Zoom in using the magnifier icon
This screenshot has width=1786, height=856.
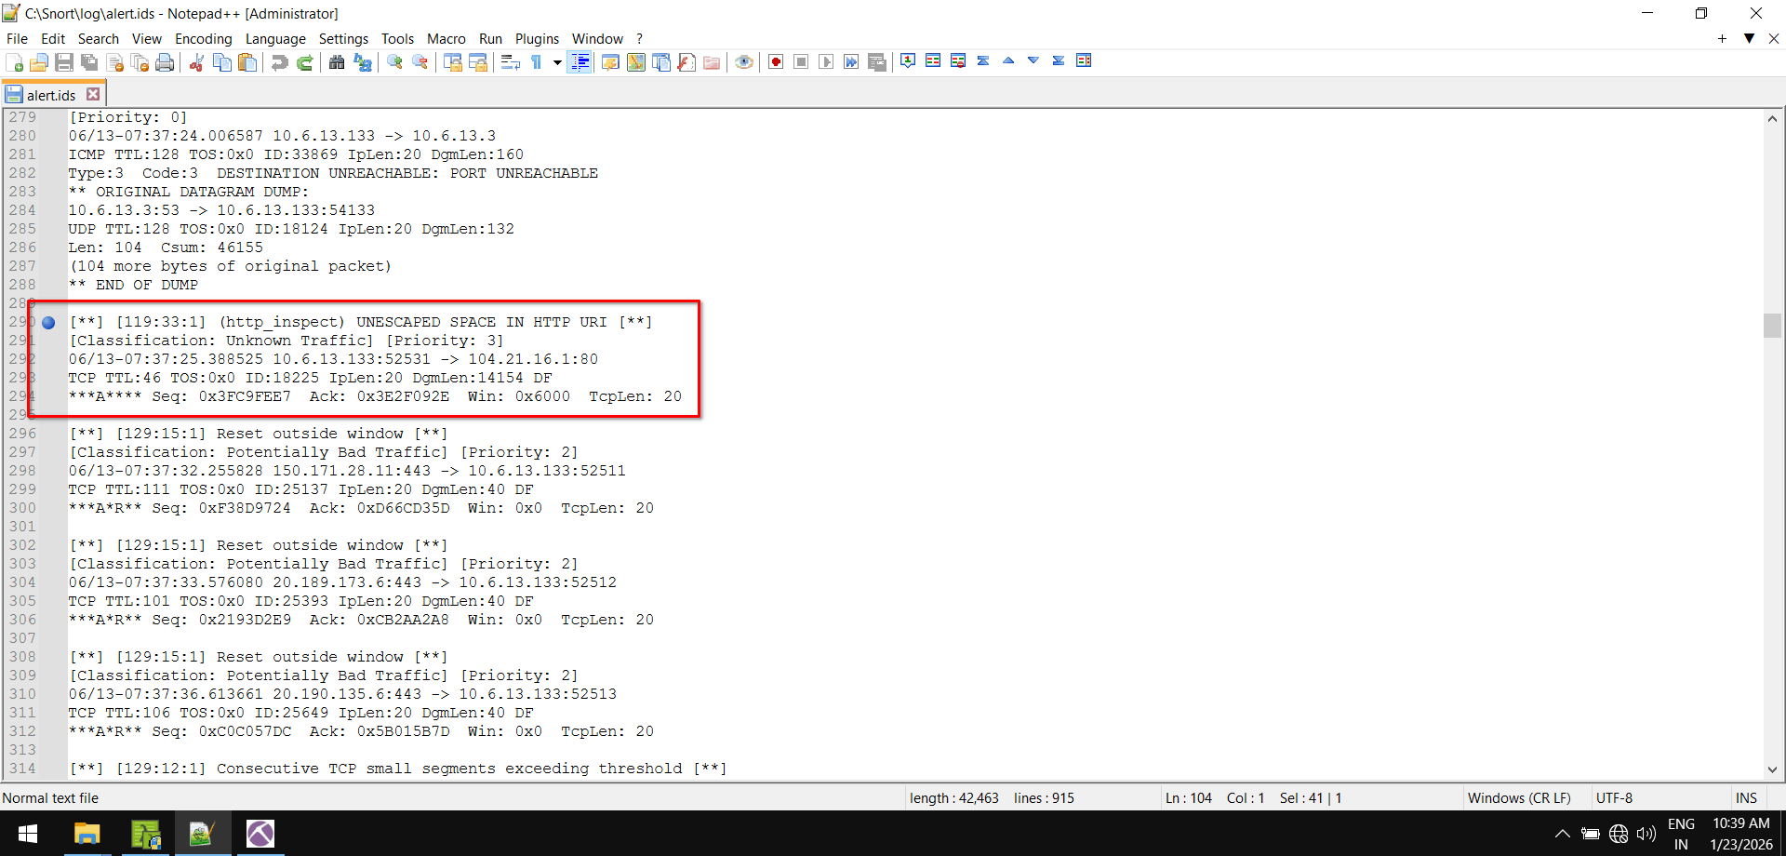(x=393, y=61)
